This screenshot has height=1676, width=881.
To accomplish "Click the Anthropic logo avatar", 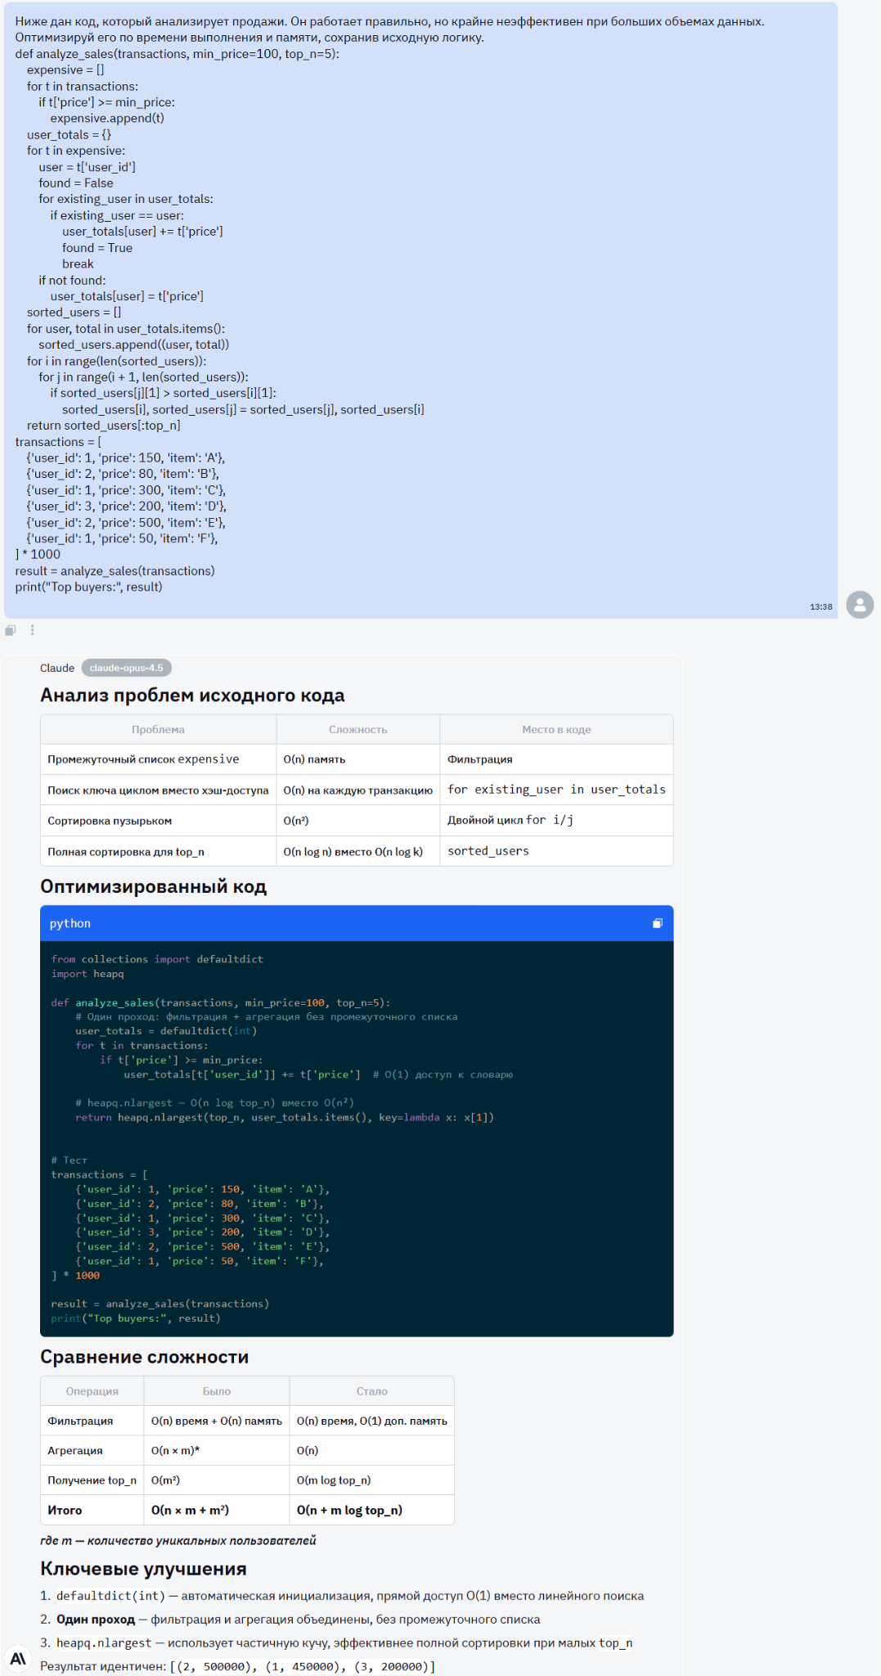I will click(18, 1659).
